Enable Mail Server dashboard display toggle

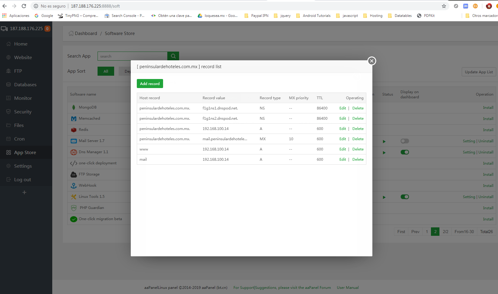click(x=405, y=141)
